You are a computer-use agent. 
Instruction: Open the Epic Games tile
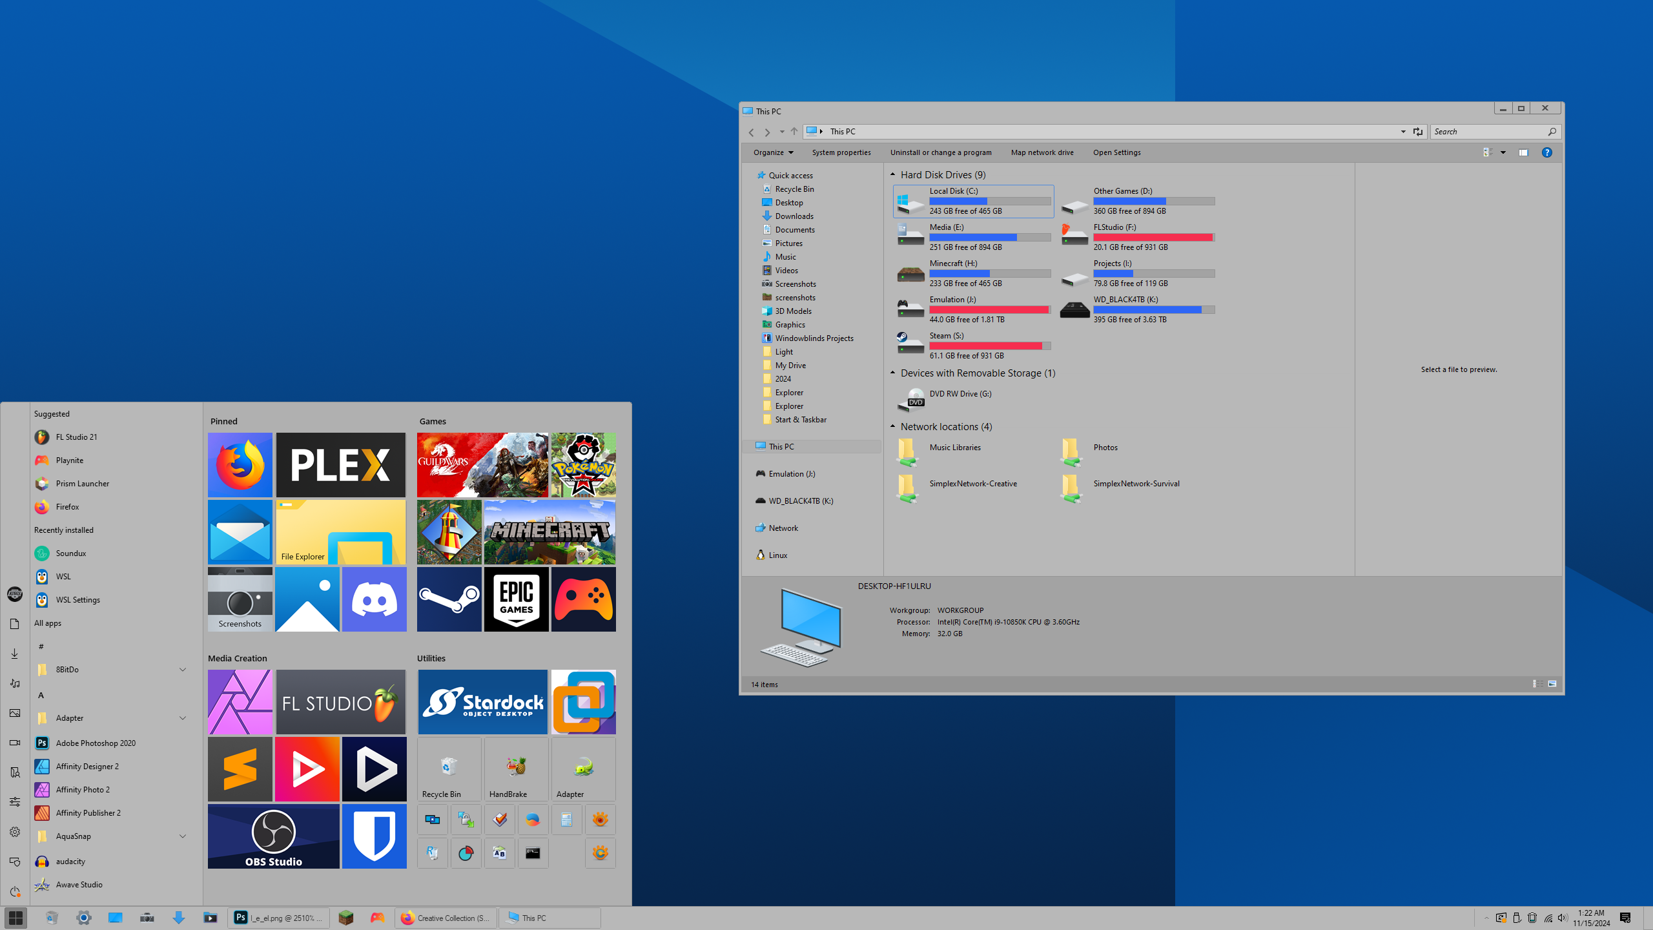[517, 599]
